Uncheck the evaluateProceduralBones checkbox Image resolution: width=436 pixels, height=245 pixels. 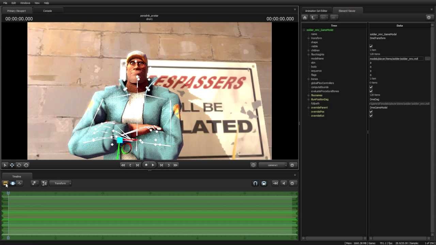click(x=371, y=91)
